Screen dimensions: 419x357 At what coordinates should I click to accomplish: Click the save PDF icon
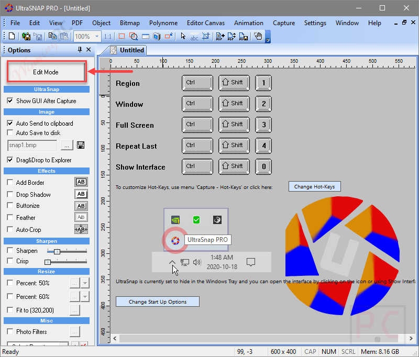pyautogui.click(x=243, y=36)
